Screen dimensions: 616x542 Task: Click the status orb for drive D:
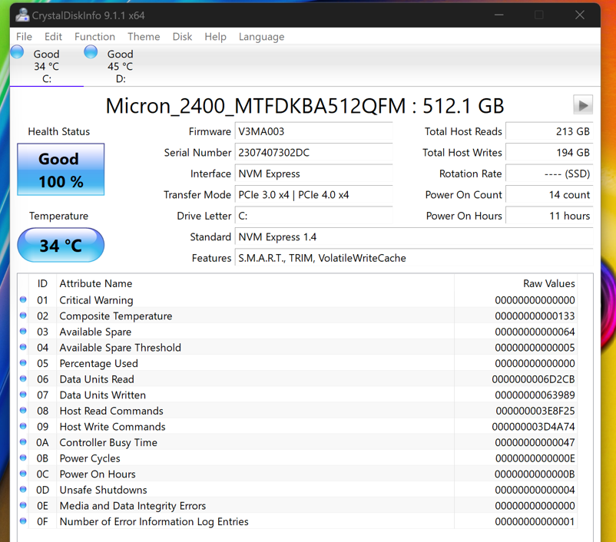91,52
